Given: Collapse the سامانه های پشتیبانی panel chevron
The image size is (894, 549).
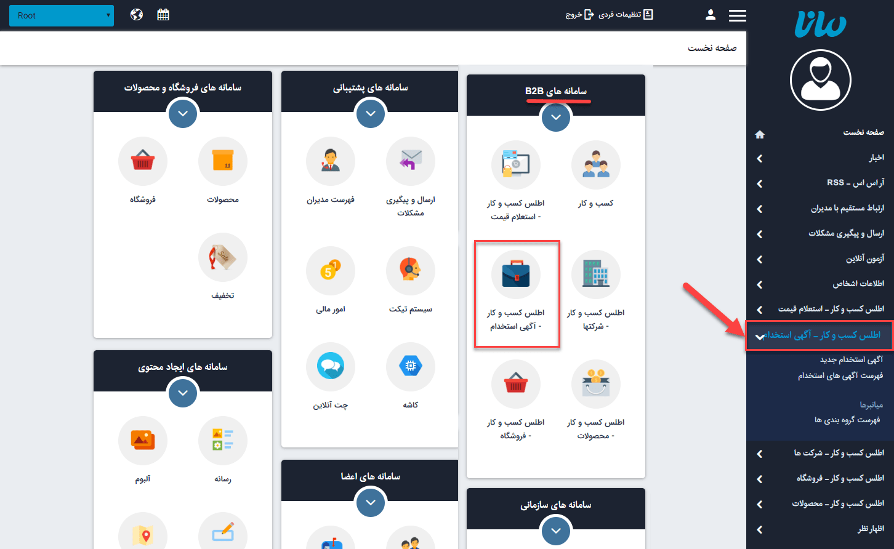Looking at the screenshot, I should pos(370,114).
